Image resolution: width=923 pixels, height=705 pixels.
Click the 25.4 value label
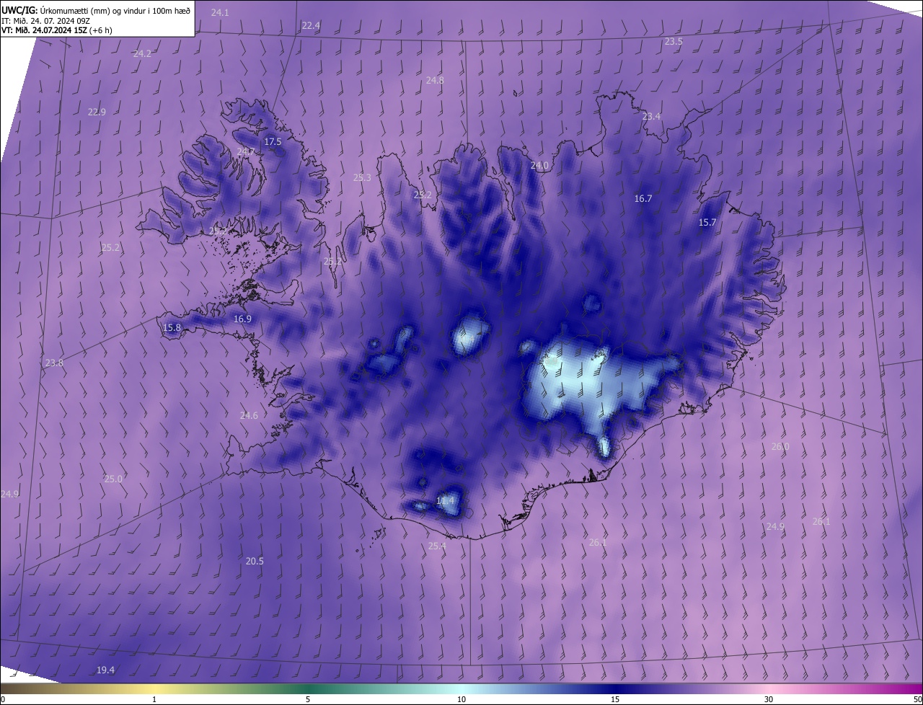437,546
